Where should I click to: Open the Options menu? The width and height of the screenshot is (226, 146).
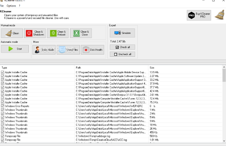click(x=11, y=6)
